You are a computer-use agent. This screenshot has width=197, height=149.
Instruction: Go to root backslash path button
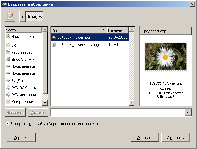23,17
